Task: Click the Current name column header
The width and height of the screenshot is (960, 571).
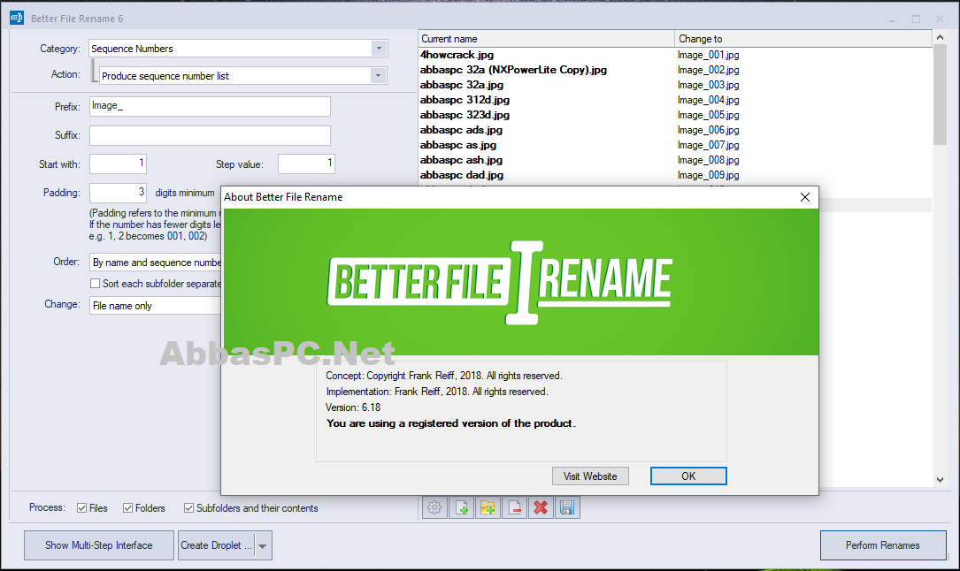Action: [546, 39]
